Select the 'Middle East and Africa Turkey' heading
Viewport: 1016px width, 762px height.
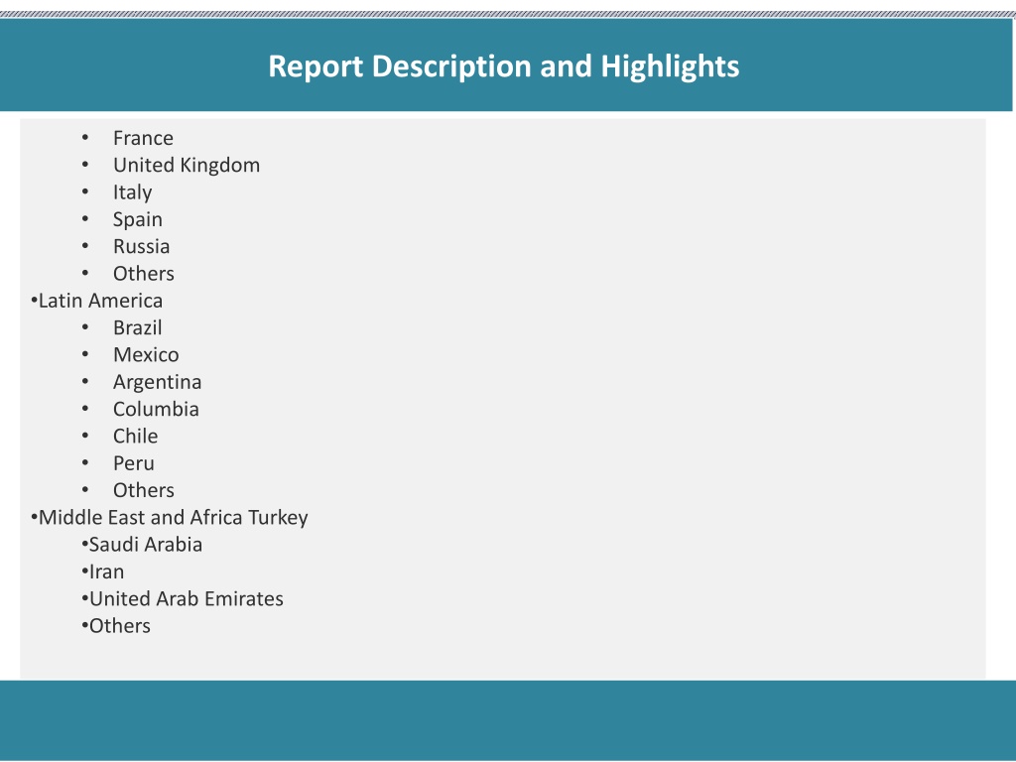[173, 518]
